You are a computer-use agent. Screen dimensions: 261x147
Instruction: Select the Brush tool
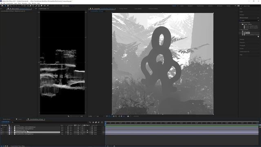point(36,6)
